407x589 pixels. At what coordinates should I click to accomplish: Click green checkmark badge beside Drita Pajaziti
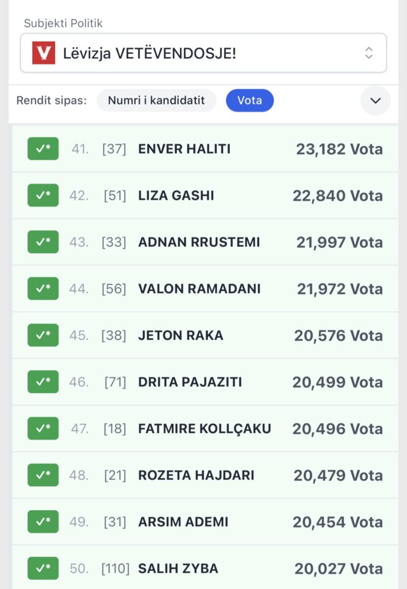pyautogui.click(x=43, y=382)
